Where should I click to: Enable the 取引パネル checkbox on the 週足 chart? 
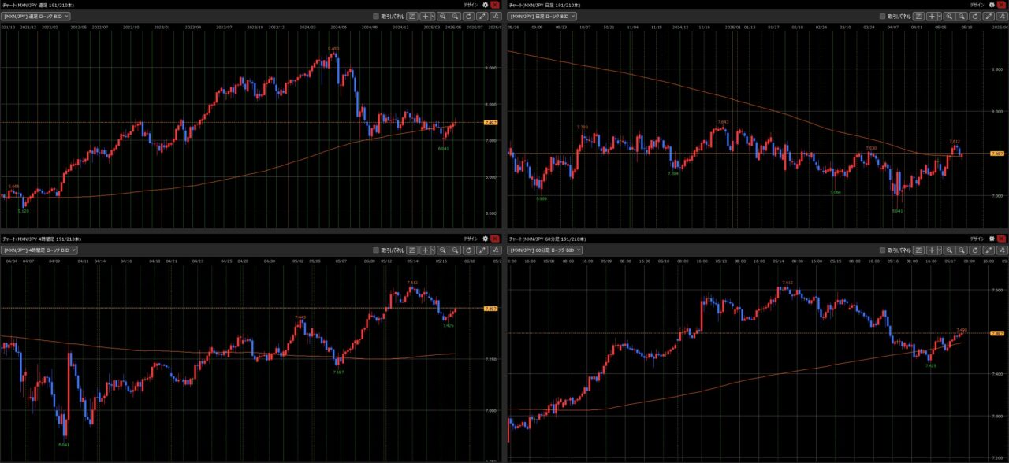(376, 16)
